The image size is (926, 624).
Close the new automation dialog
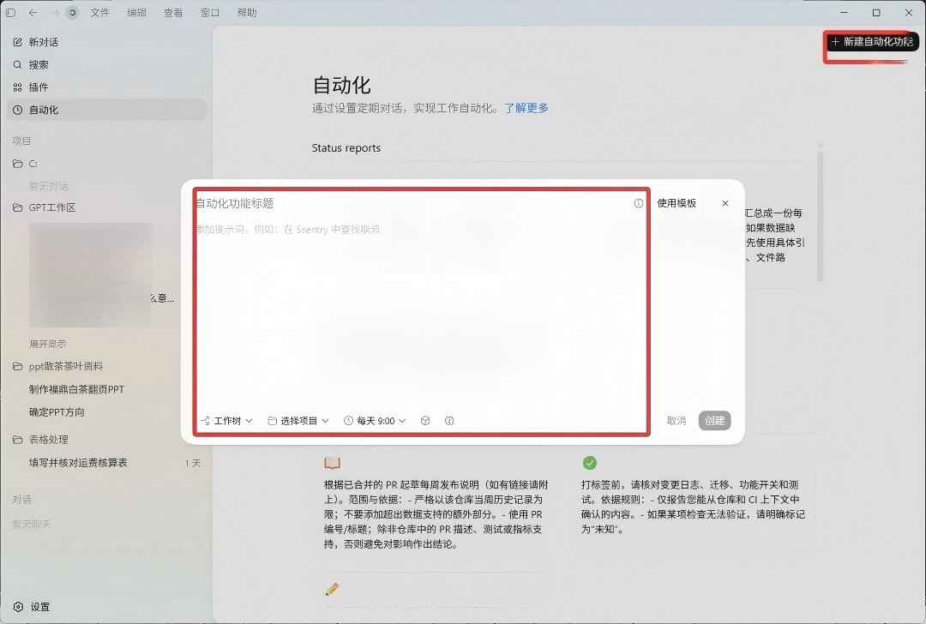pos(725,203)
